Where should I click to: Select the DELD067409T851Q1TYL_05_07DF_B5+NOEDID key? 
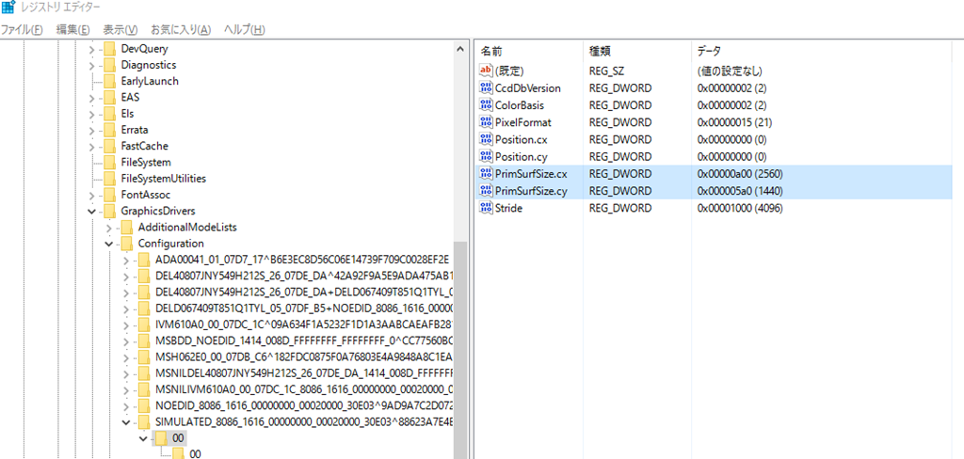tap(304, 309)
